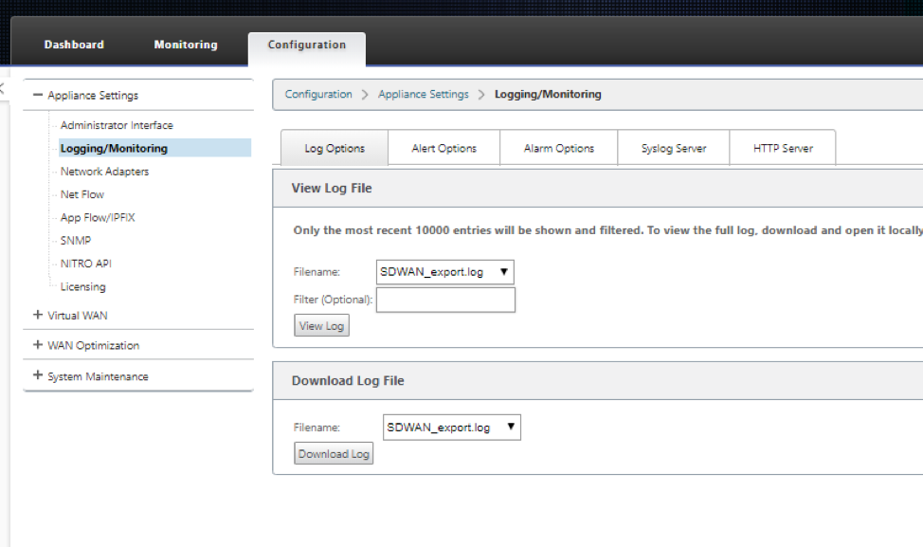Click the Download Log button
The width and height of the screenshot is (923, 547).
[334, 453]
